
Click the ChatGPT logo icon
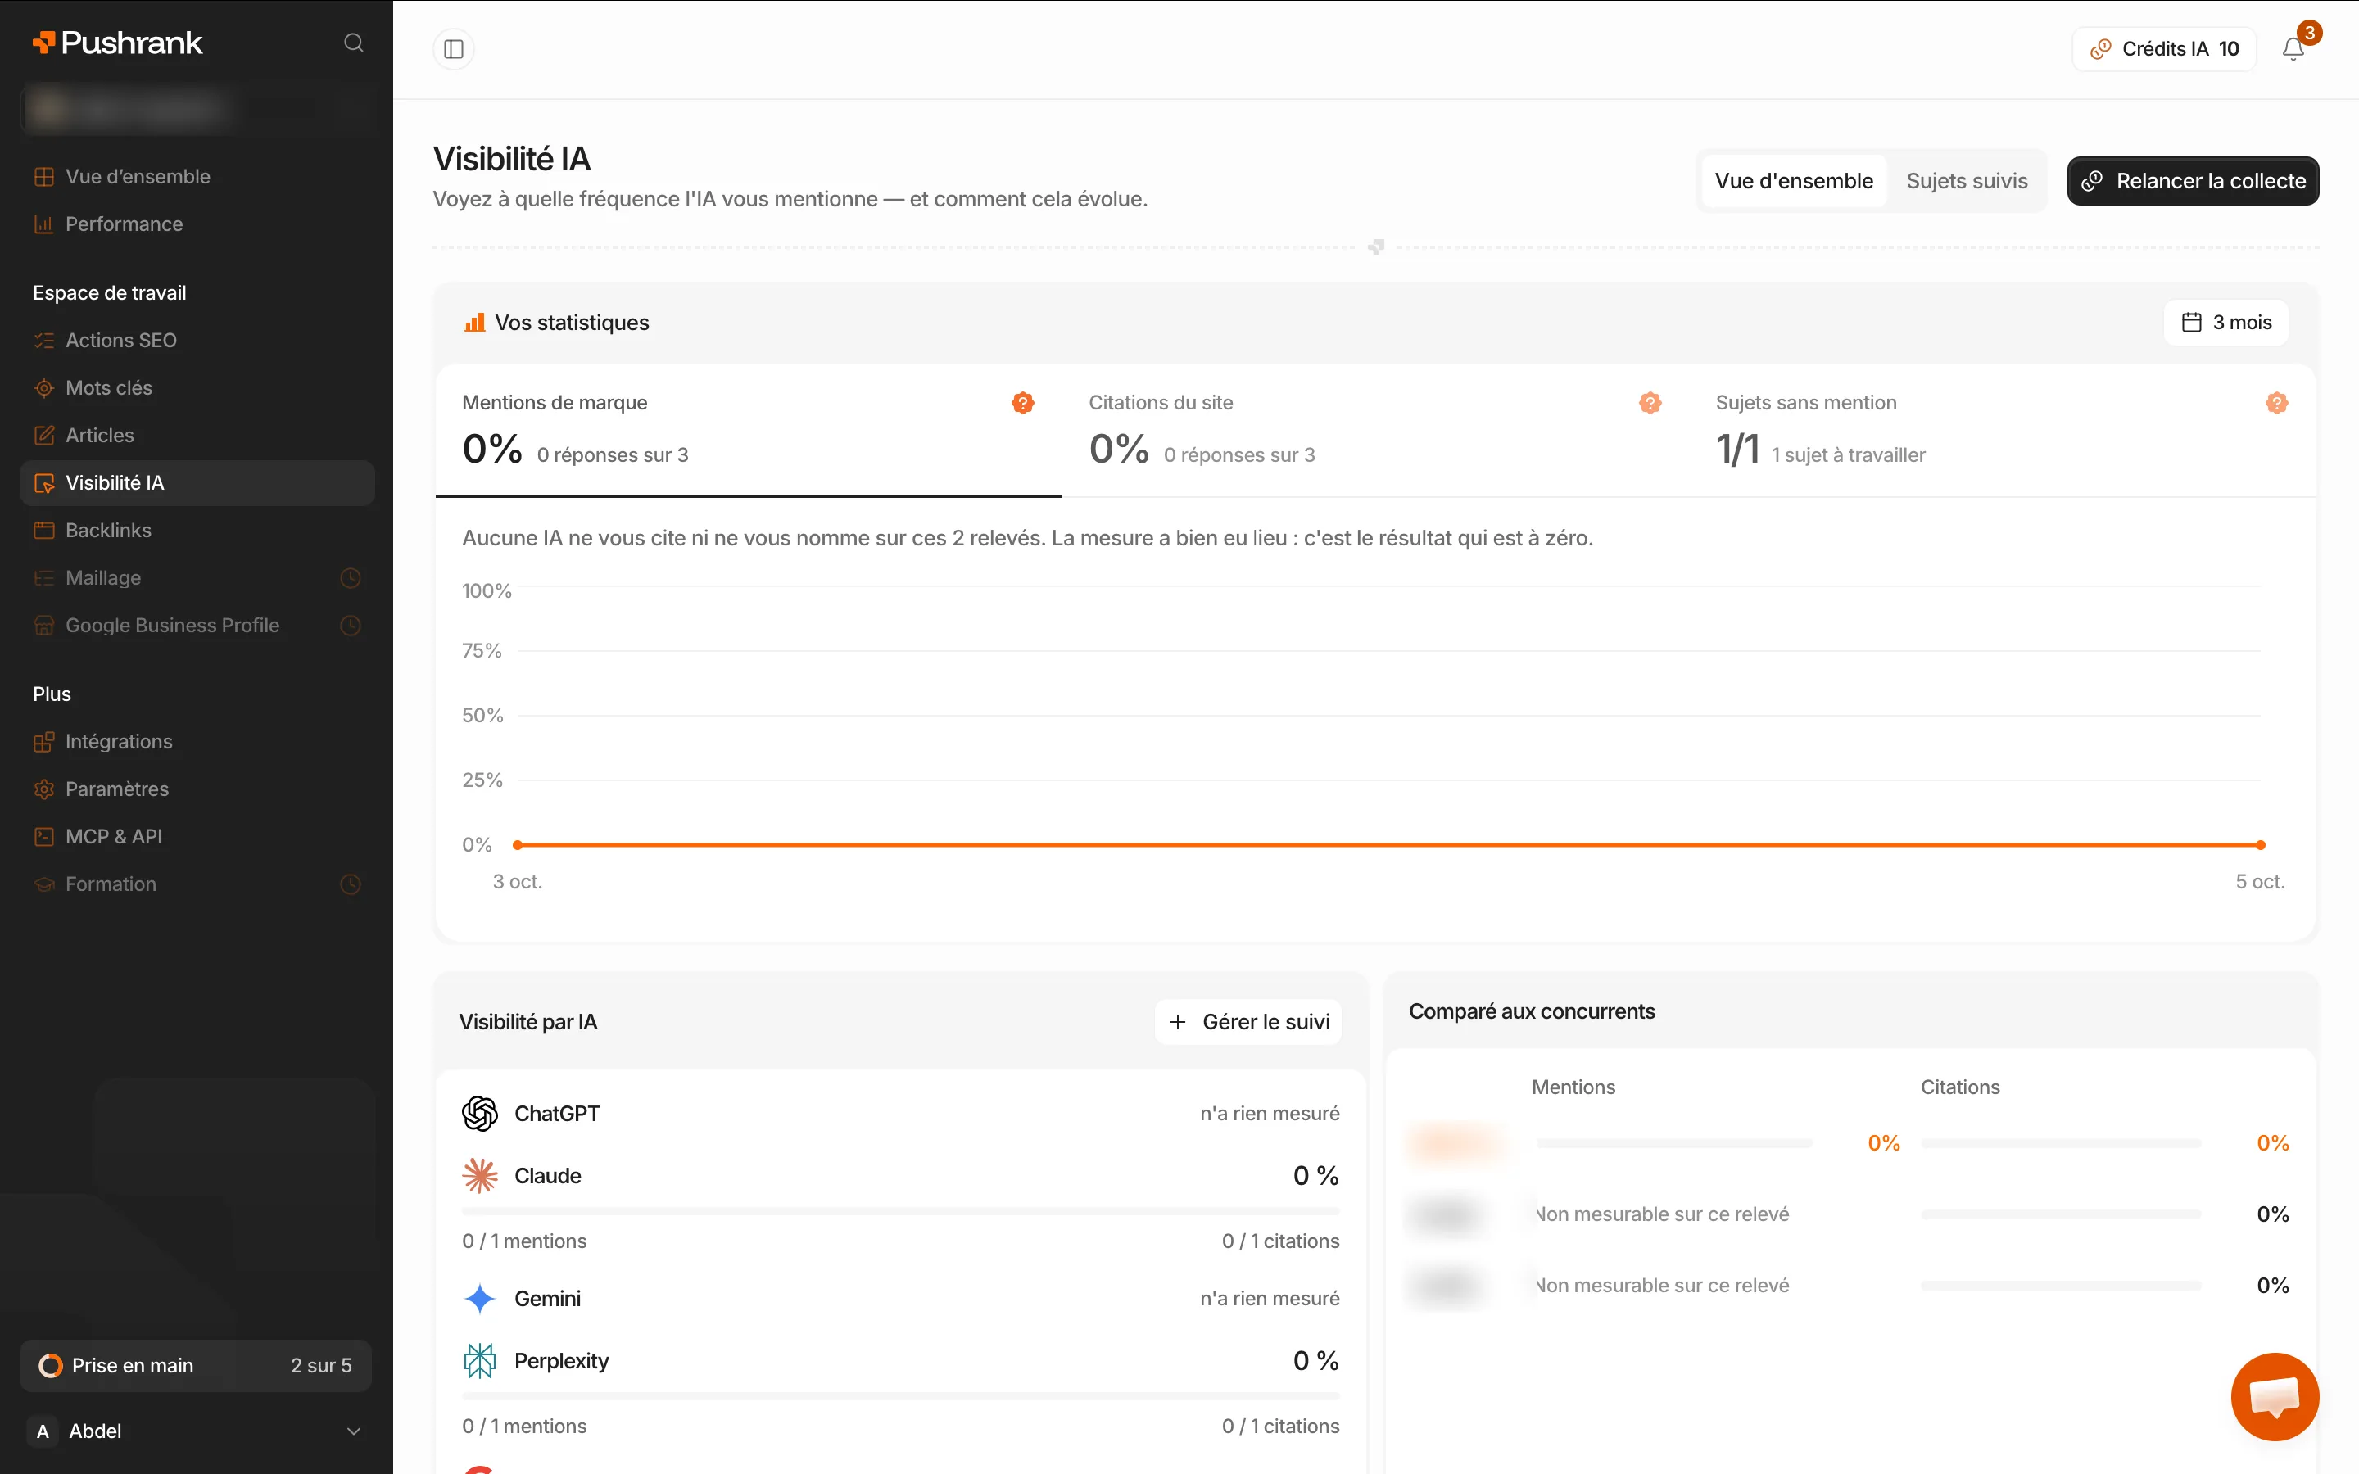pyautogui.click(x=480, y=1114)
